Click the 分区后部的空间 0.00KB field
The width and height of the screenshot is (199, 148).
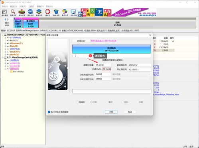pos(103,79)
